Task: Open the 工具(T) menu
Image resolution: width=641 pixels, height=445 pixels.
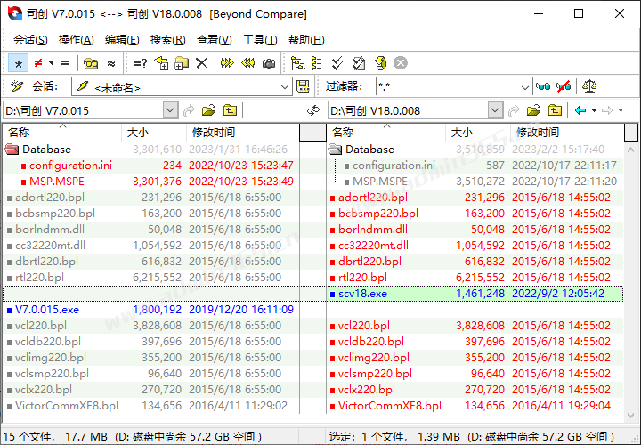Action: 260,40
